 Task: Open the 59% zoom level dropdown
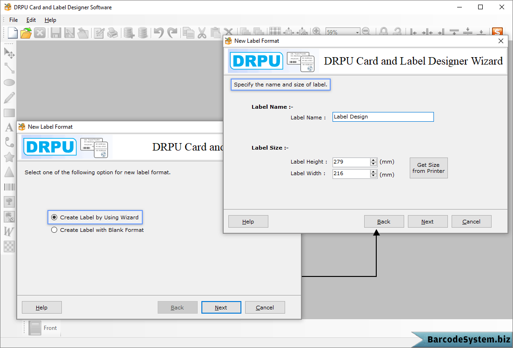pos(357,32)
